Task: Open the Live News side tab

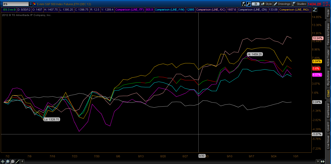Action: tap(328, 142)
